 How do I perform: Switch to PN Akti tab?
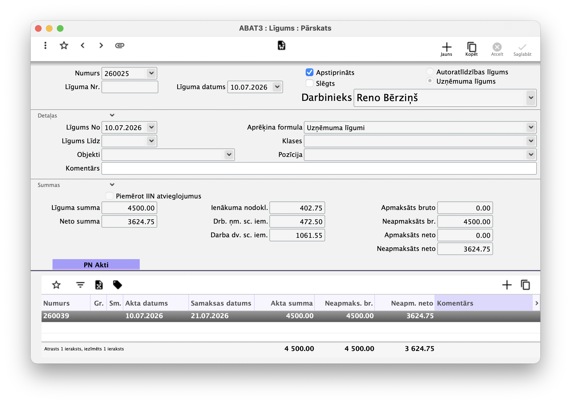point(96,265)
